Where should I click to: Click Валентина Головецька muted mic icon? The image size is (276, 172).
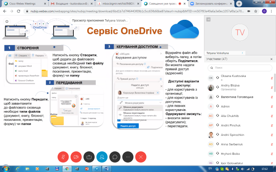coord(272,97)
